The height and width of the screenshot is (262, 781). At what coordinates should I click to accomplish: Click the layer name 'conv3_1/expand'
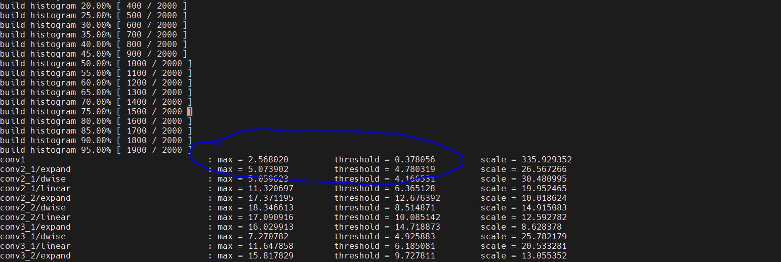point(35,227)
